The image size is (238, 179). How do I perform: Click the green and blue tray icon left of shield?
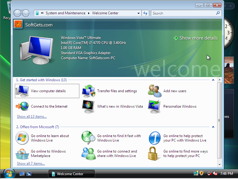tap(196, 173)
